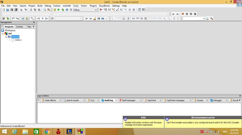Click the Build and run icon
The image size is (242, 135).
coord(63,10)
